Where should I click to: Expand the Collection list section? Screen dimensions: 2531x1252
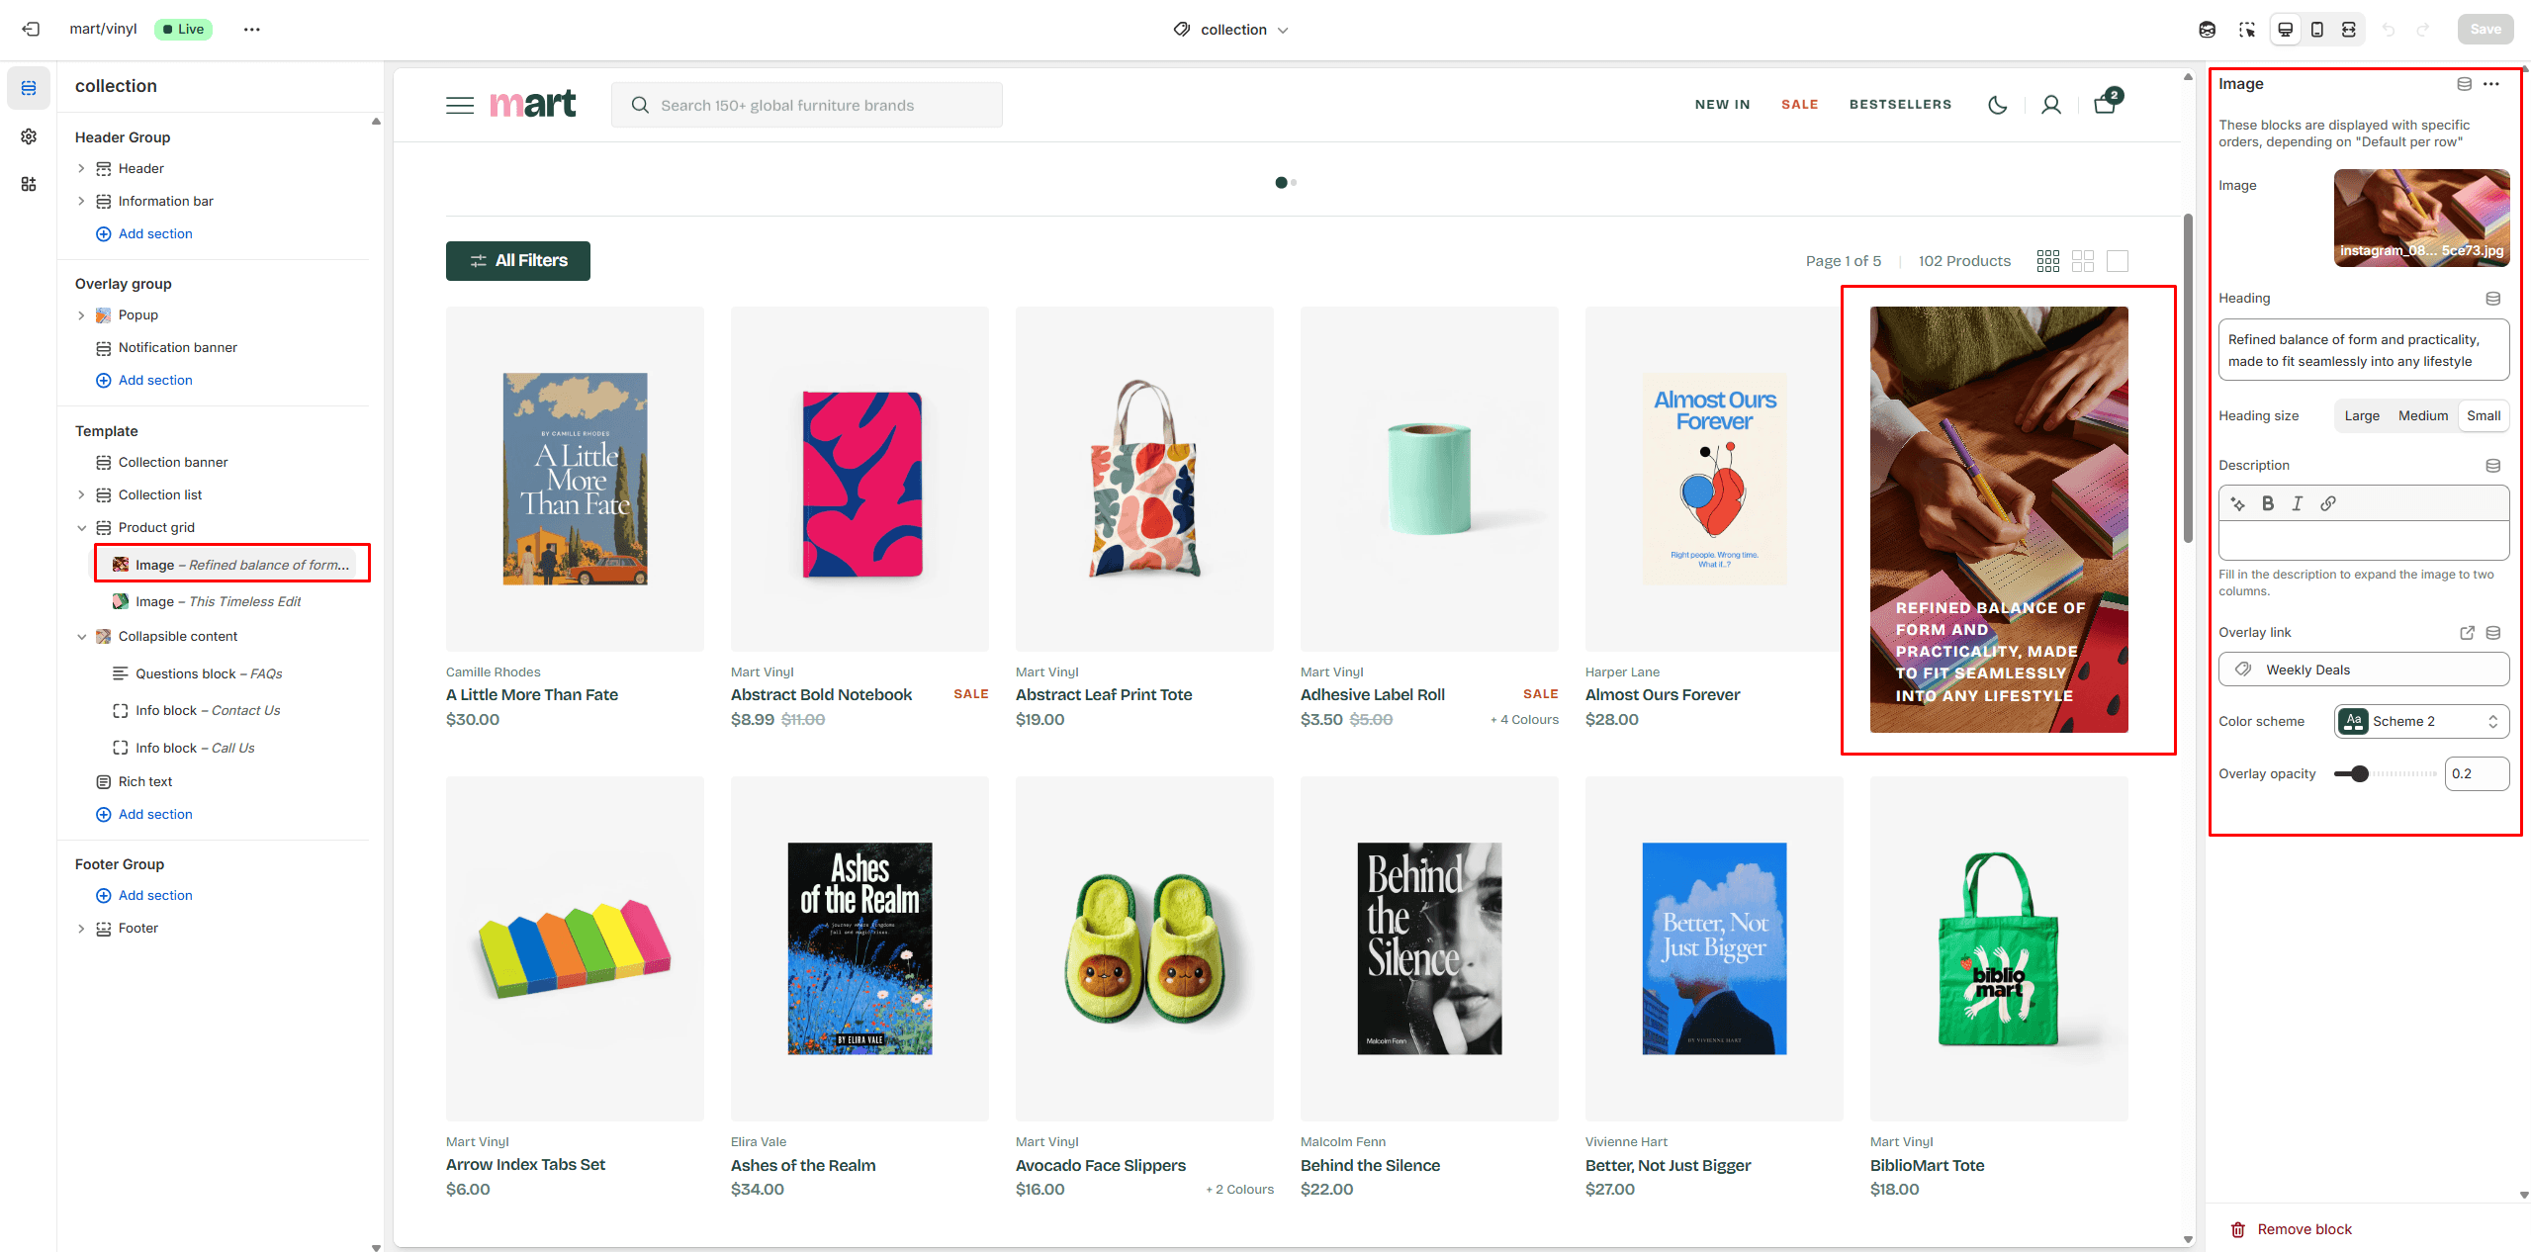pyautogui.click(x=82, y=495)
